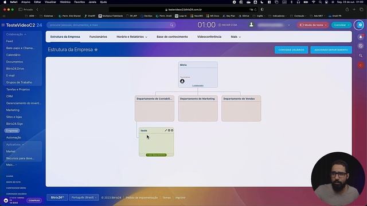Open the help question-mark button in the header
Image resolution: width=367 pixels, height=206 pixels.
[x=359, y=25]
